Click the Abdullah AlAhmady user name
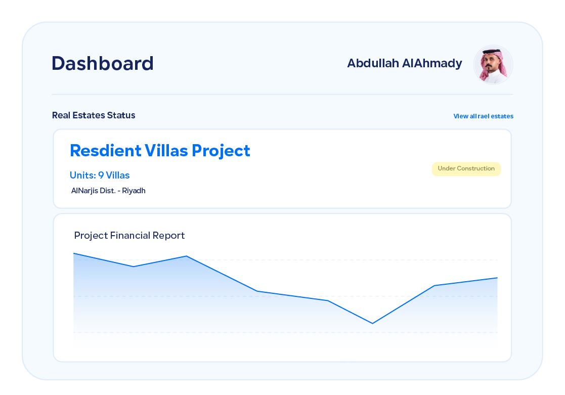Image resolution: width=565 pixels, height=395 pixels. pos(404,63)
